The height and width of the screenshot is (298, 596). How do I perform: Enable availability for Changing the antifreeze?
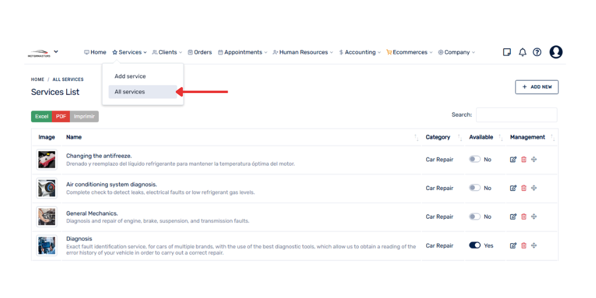pos(474,159)
